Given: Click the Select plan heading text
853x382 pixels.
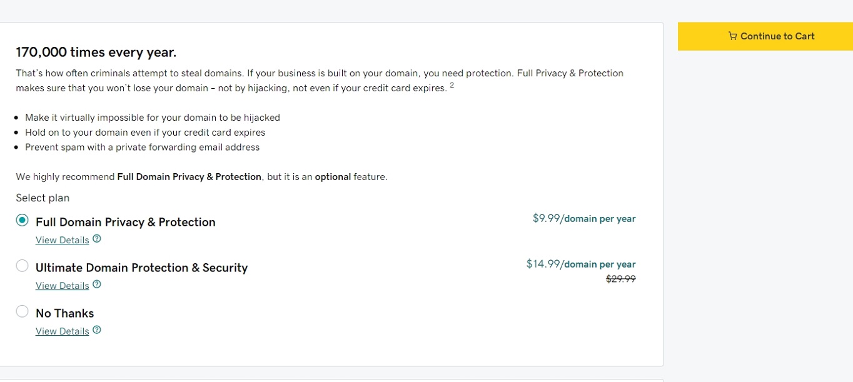Looking at the screenshot, I should pyautogui.click(x=43, y=198).
